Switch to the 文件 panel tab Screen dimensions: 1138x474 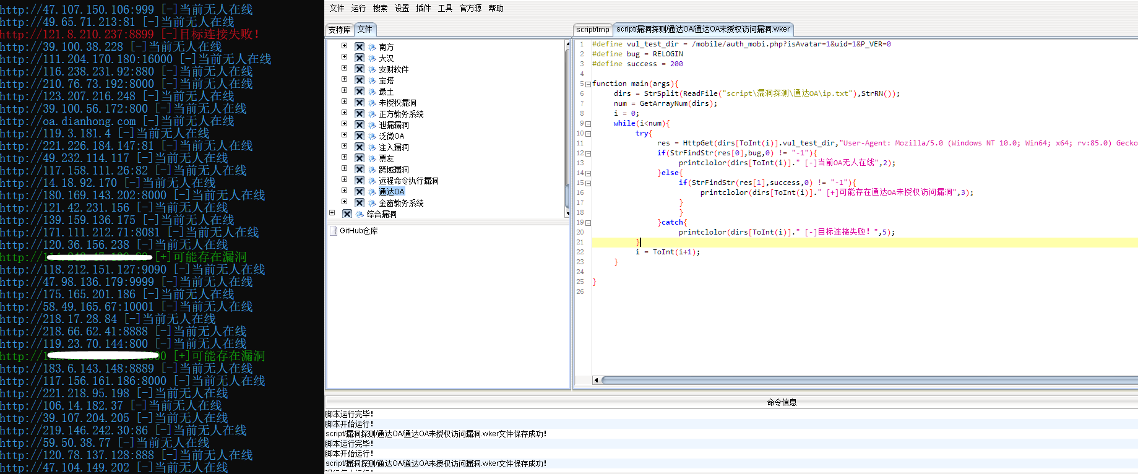(365, 29)
